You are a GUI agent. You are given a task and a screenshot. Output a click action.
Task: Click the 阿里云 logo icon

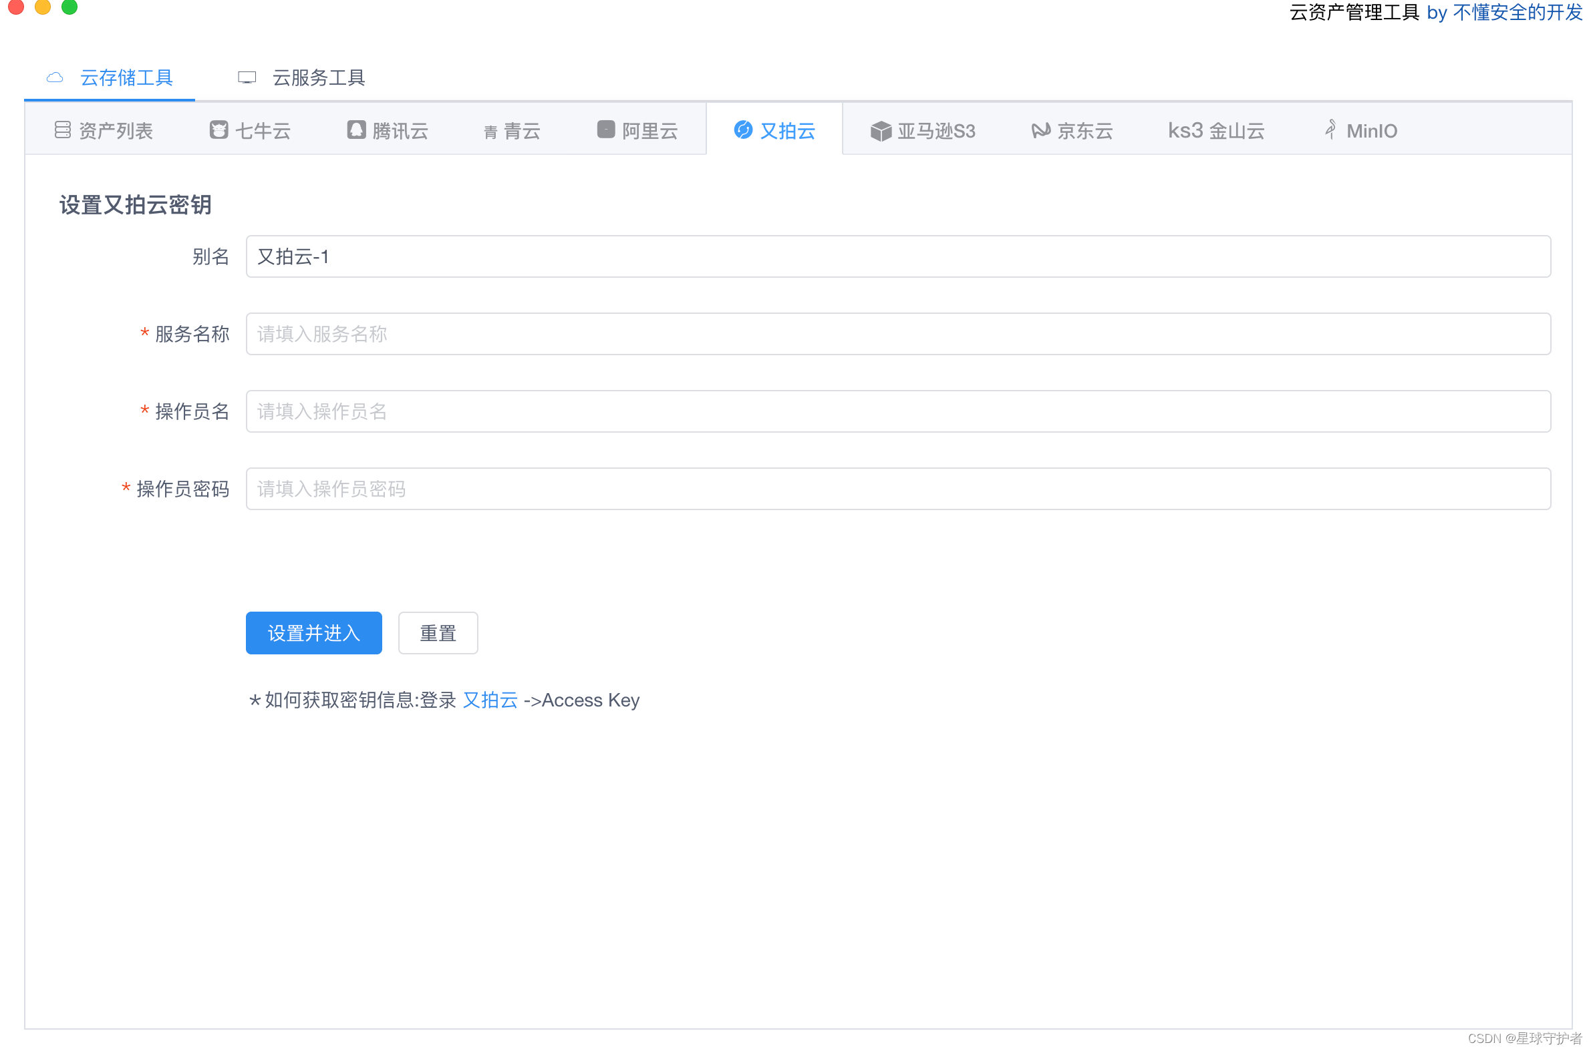tap(605, 130)
